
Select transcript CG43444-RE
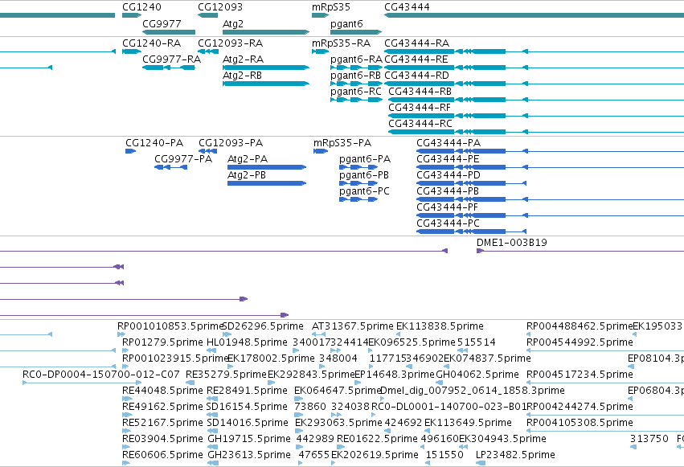[x=416, y=59]
